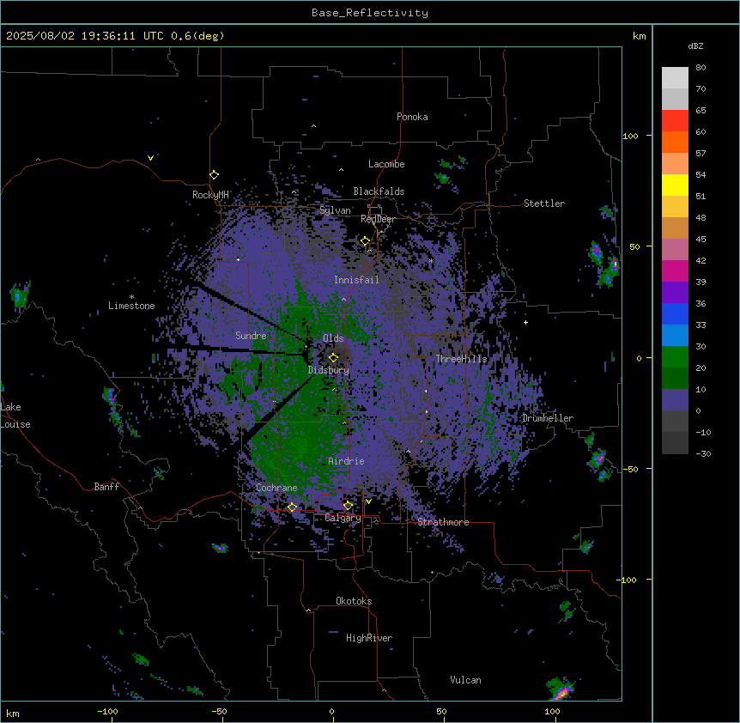The width and height of the screenshot is (740, 723).
Task: Select the Didsbury label
Action: 329,370
